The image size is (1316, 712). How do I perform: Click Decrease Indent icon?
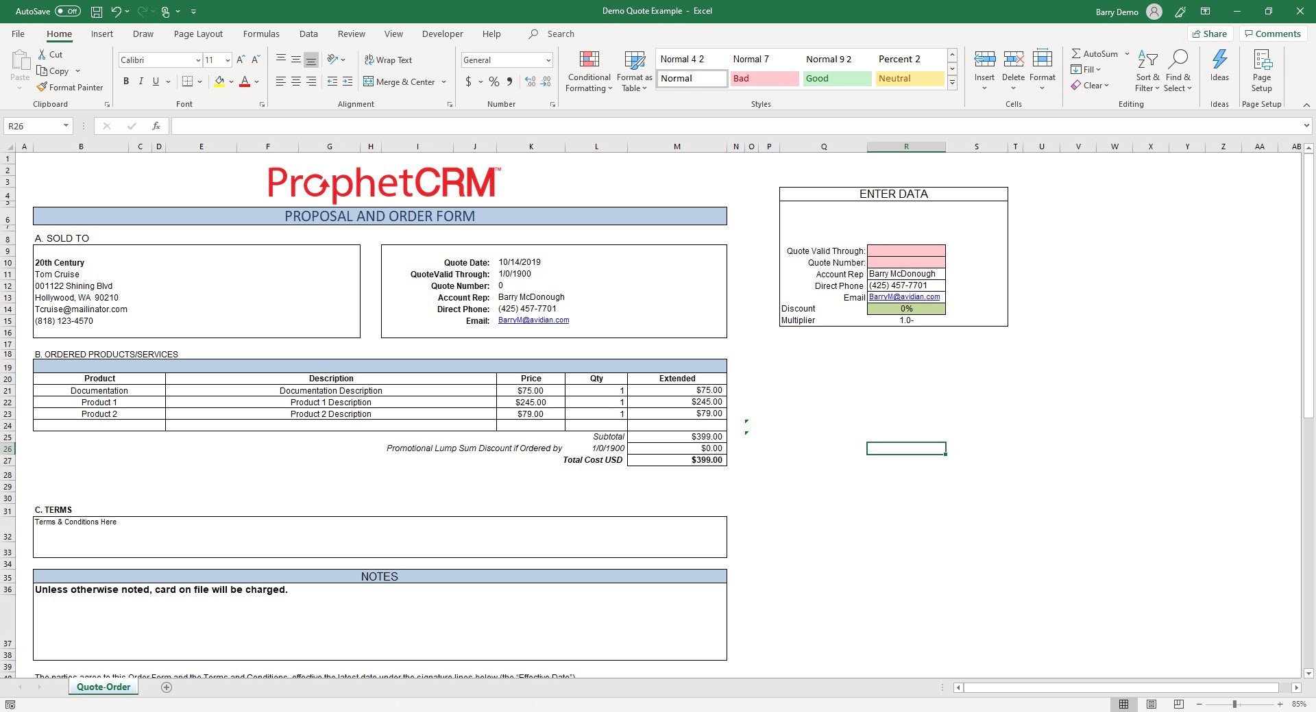(332, 81)
